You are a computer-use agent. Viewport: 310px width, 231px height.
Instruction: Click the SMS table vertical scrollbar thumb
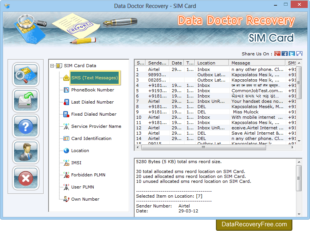click(299, 83)
